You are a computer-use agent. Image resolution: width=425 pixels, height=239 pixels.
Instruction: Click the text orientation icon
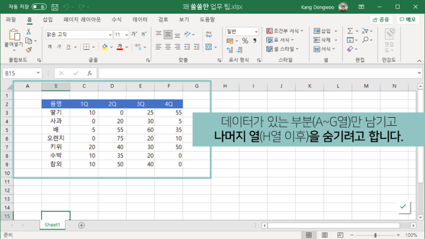point(187,34)
